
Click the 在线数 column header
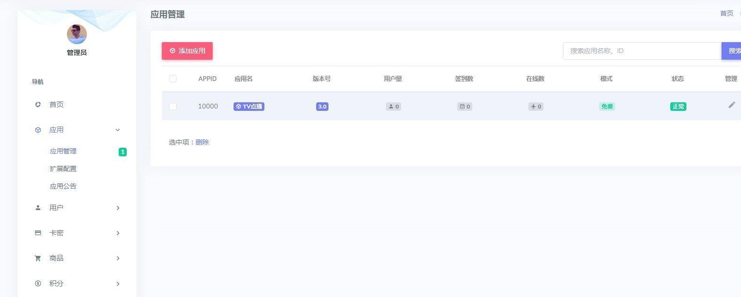pos(535,79)
